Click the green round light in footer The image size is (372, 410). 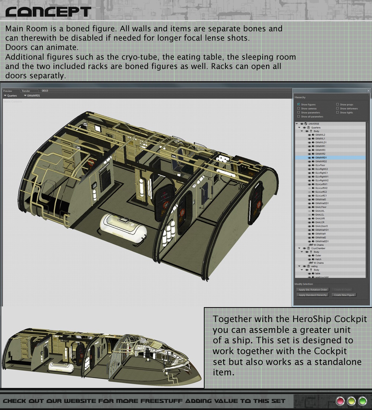[x=362, y=401]
